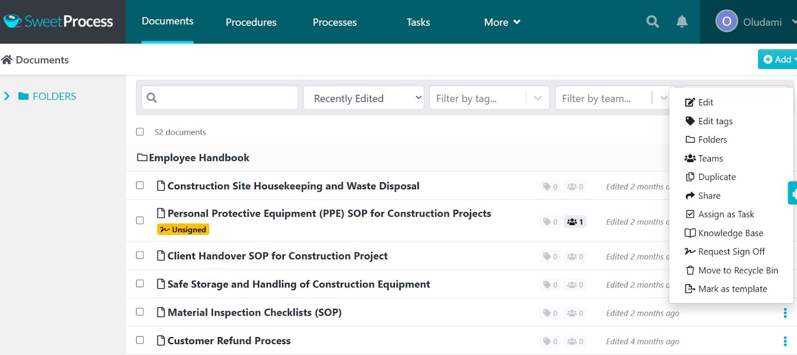Open the Filter by tag dropdown
The width and height of the screenshot is (797, 355).
[490, 98]
